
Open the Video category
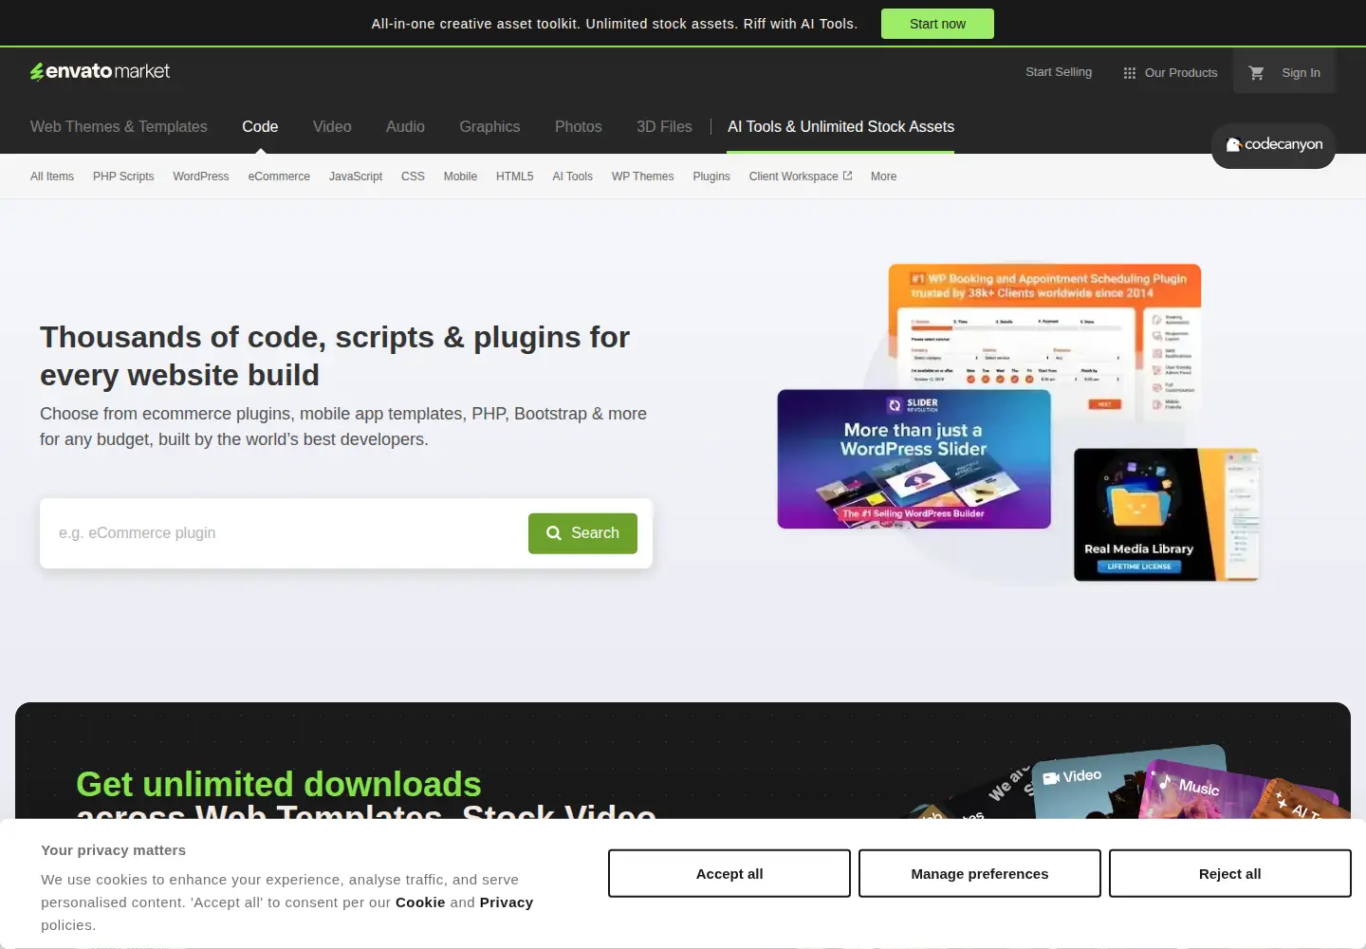coord(332,126)
